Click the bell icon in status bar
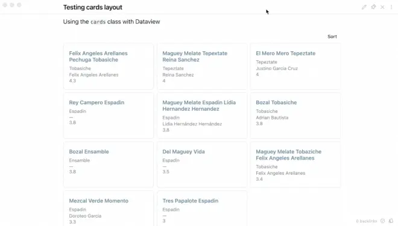The image size is (398, 226). point(391,221)
